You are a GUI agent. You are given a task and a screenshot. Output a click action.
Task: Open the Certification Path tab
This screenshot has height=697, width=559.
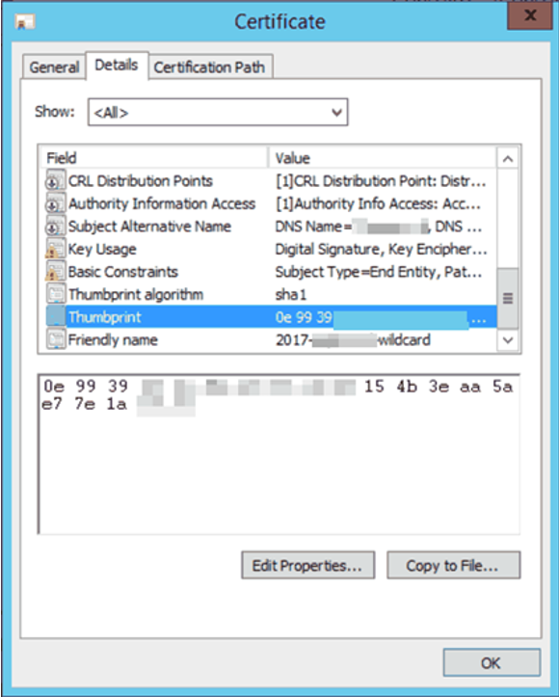click(210, 67)
